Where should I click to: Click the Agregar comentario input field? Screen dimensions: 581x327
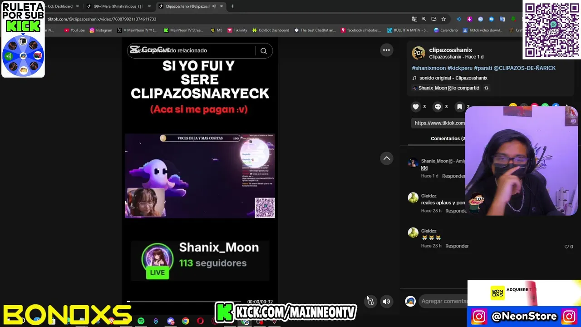tap(444, 301)
